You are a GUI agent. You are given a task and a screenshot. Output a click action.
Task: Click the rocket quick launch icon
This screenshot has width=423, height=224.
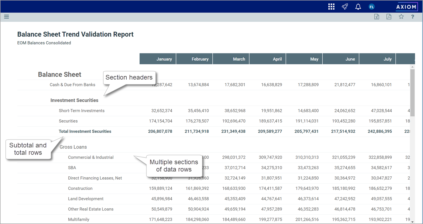(x=345, y=7)
